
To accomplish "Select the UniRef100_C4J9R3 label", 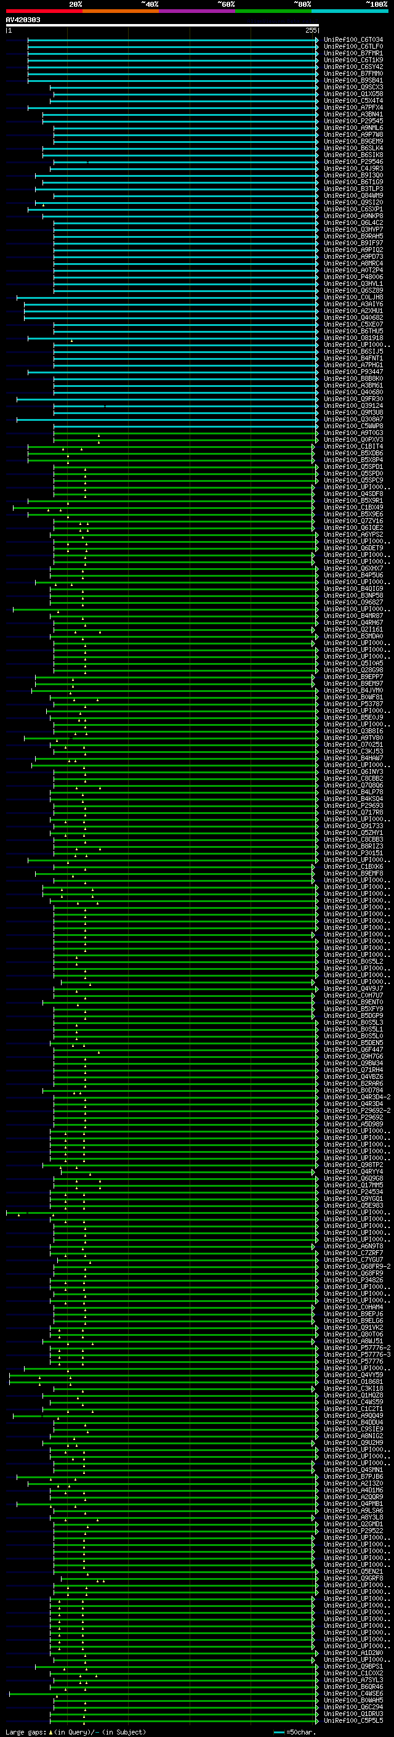I will point(353,169).
